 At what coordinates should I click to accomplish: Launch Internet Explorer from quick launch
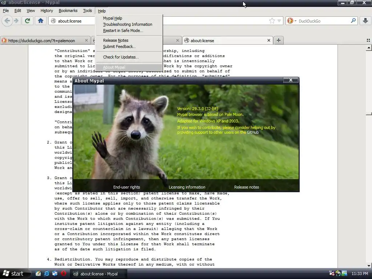click(46, 274)
